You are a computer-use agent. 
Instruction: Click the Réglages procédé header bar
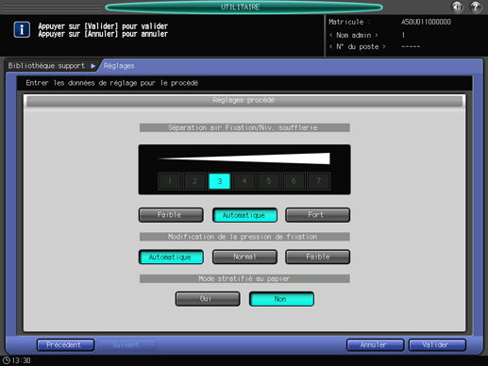pyautogui.click(x=244, y=101)
